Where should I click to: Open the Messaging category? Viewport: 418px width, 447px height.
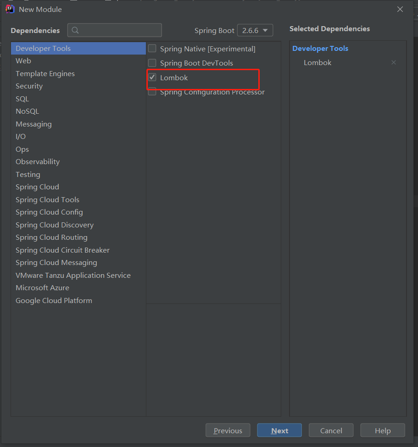click(78, 124)
